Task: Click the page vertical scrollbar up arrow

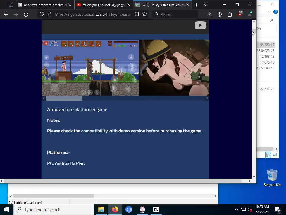Action: coord(254,22)
